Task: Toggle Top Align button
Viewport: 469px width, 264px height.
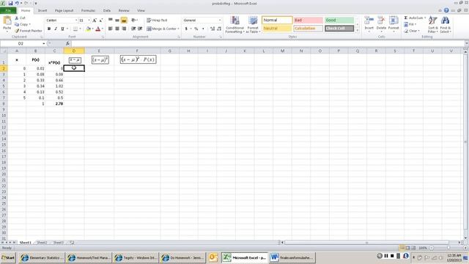Action: point(111,20)
